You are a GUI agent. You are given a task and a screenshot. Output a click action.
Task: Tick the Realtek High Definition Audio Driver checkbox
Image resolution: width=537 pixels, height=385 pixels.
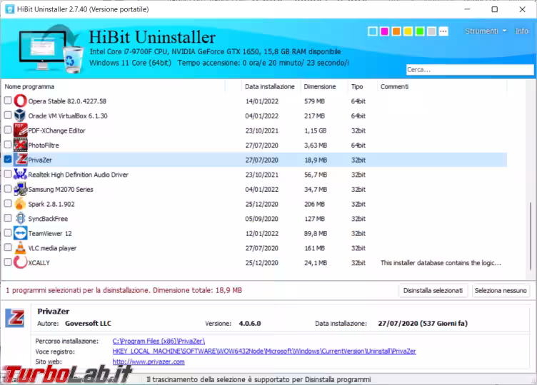tap(8, 174)
